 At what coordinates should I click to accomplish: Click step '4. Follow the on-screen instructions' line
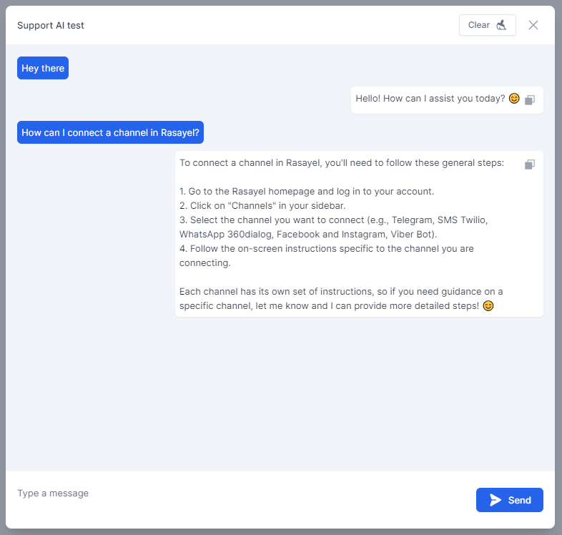click(x=327, y=255)
